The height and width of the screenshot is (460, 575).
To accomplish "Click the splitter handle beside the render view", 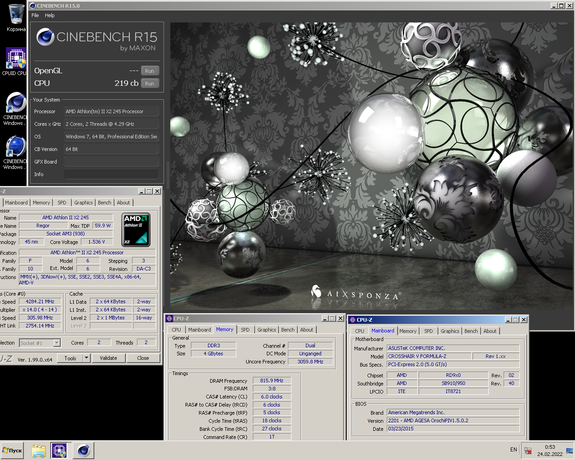I will (x=168, y=175).
